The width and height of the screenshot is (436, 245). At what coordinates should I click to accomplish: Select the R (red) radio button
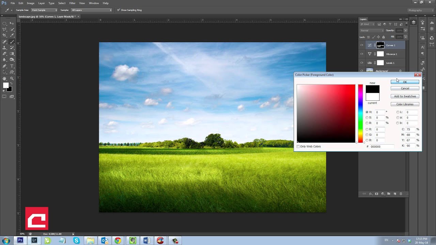[x=367, y=129]
